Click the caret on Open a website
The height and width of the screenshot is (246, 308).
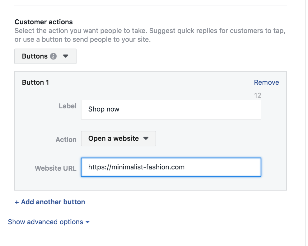pos(146,139)
